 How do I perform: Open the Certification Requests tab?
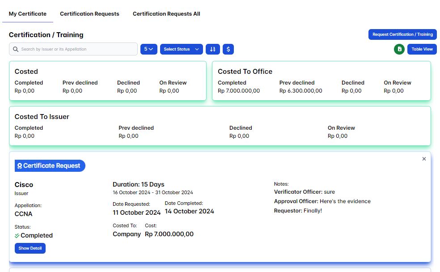[89, 14]
